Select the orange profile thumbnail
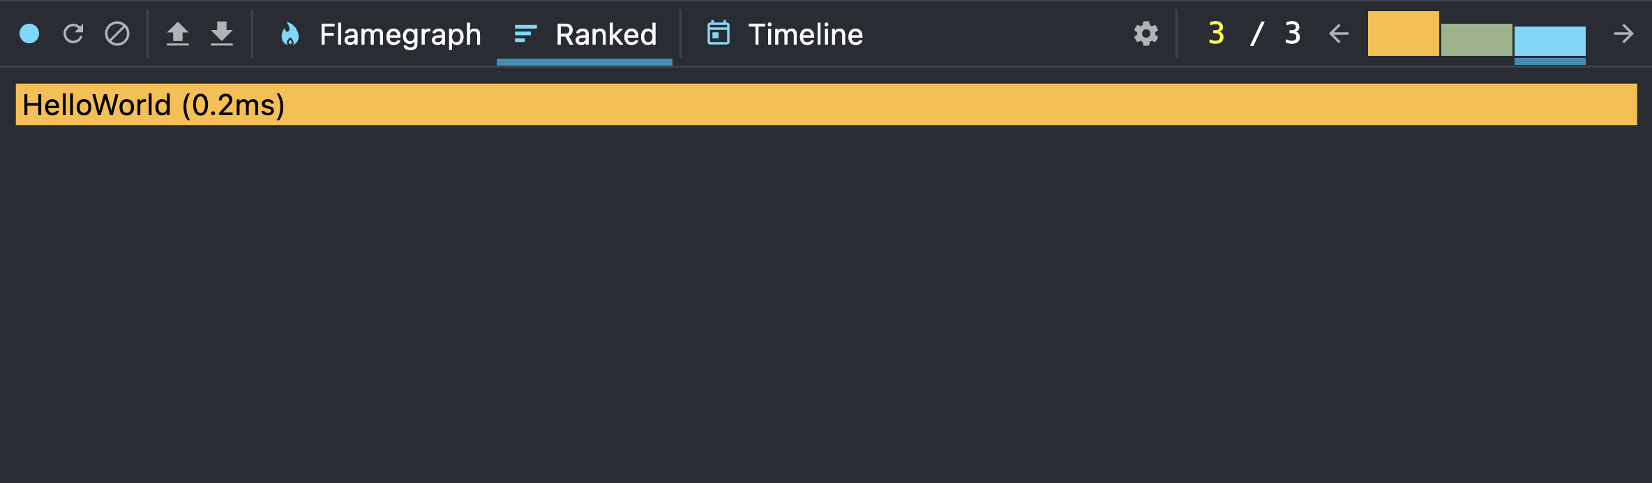Viewport: 1652px width, 483px height. tap(1402, 33)
